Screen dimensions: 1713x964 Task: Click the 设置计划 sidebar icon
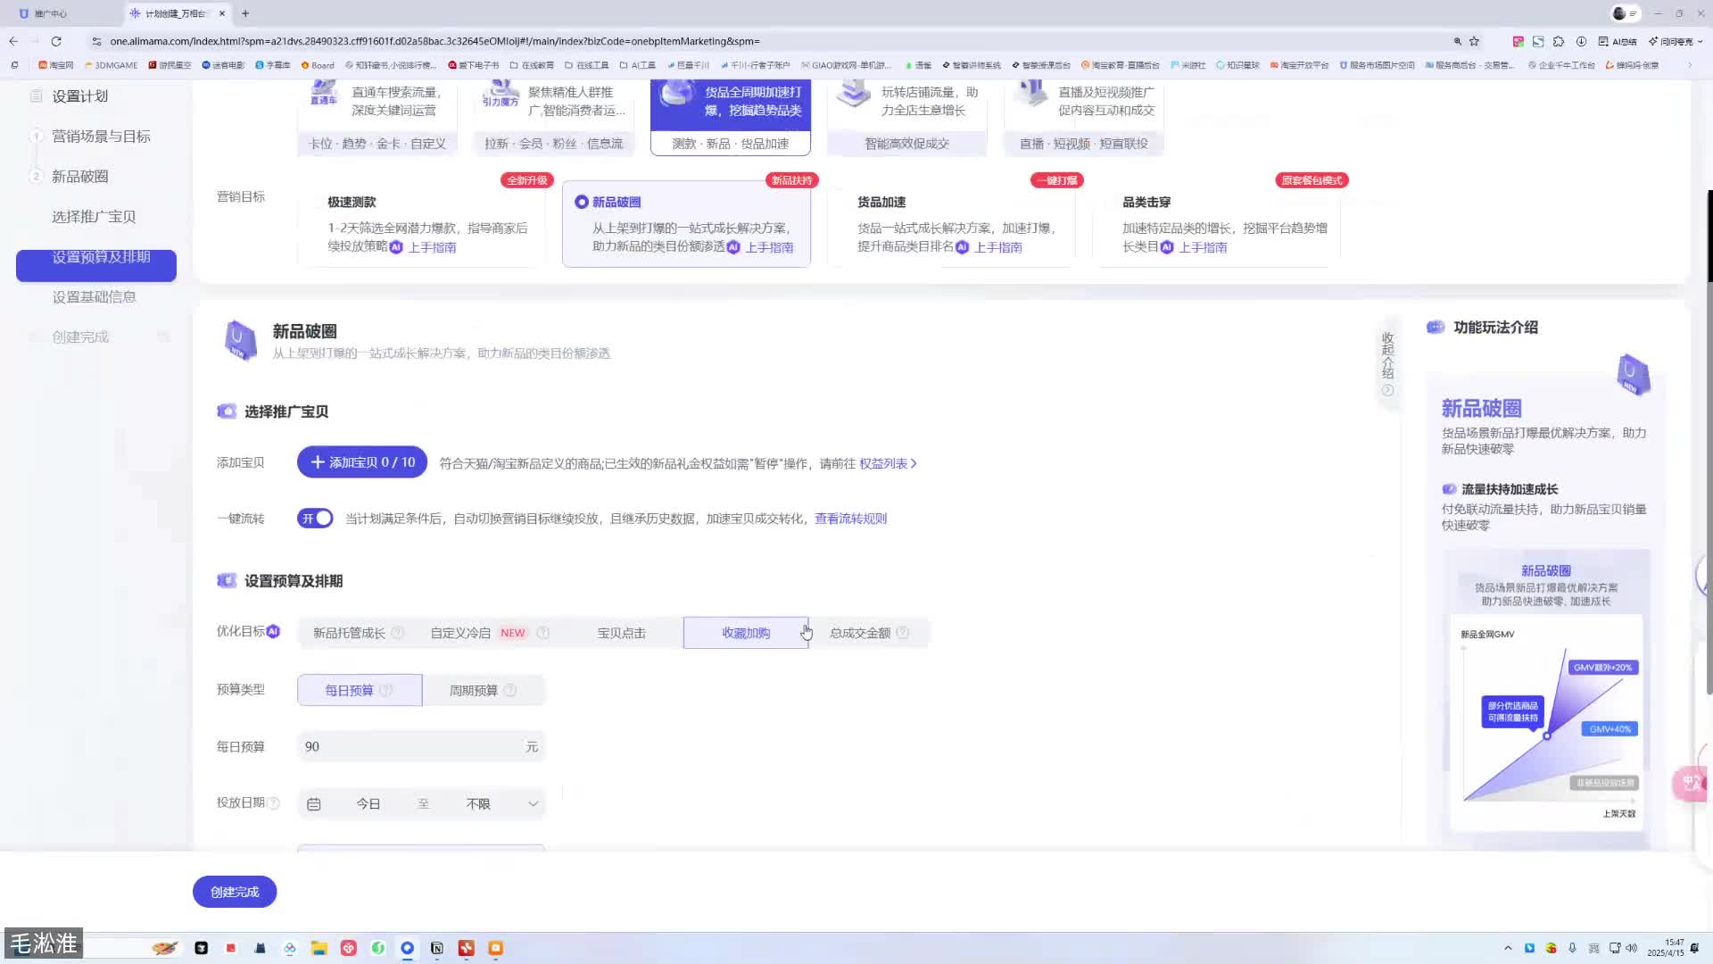pyautogui.click(x=36, y=96)
